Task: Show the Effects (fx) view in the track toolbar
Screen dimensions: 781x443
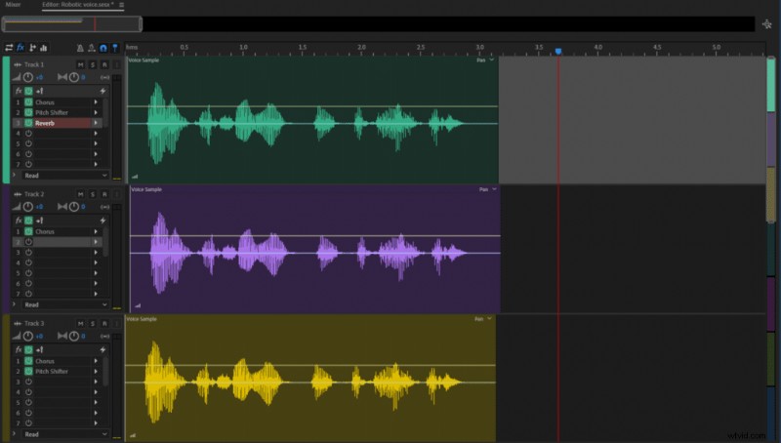Action: pos(21,48)
